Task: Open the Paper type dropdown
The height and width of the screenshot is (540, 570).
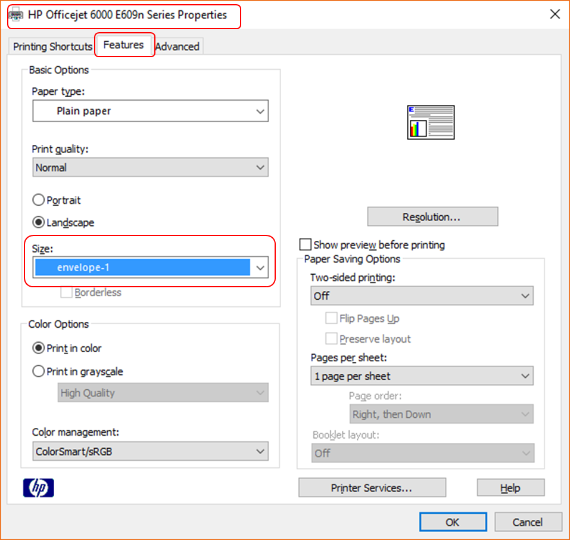Action: [151, 111]
